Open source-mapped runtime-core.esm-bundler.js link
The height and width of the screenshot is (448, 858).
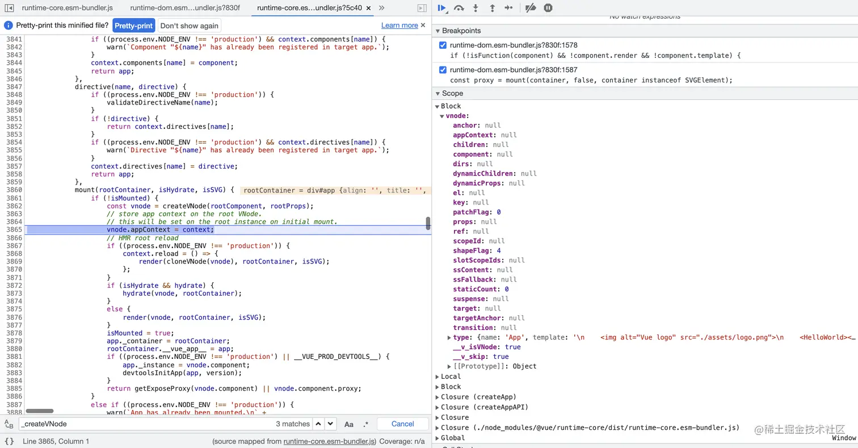pos(330,441)
